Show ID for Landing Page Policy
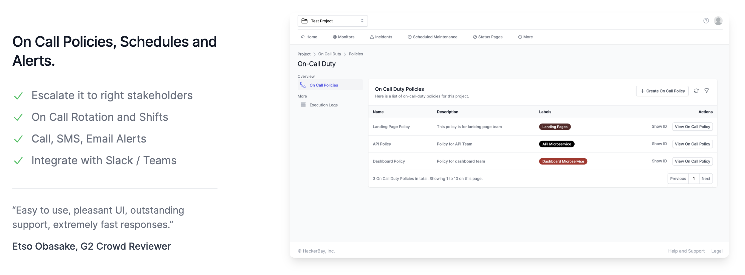 pyautogui.click(x=659, y=127)
